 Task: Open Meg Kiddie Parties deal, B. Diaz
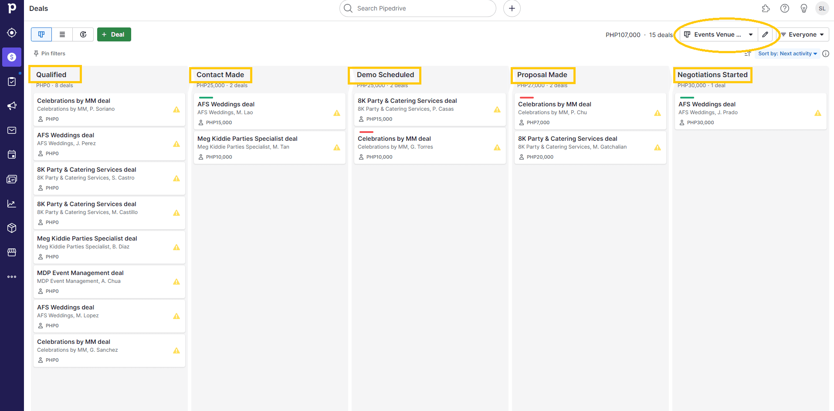(109, 247)
